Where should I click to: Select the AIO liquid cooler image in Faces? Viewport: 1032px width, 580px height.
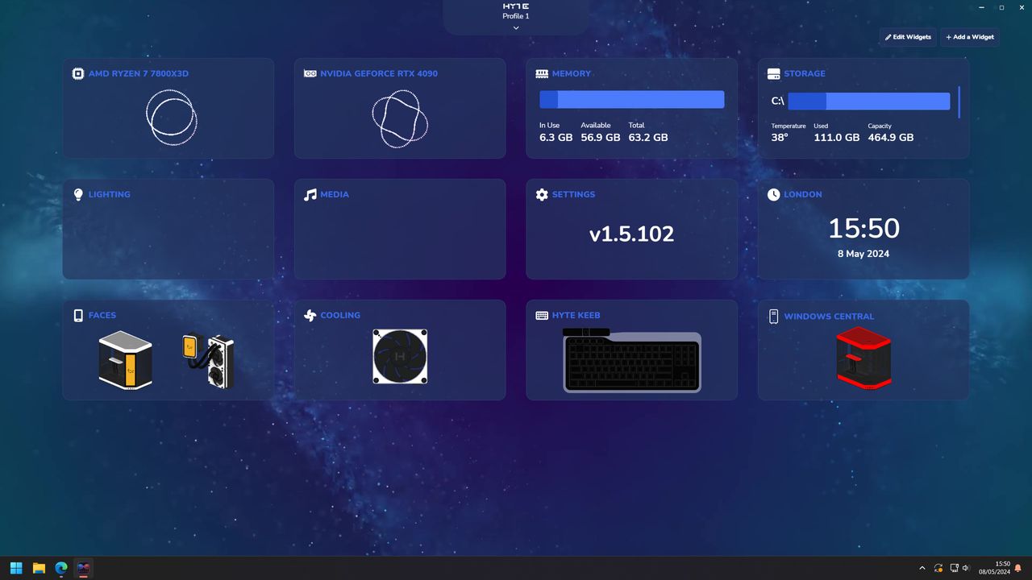click(x=208, y=362)
